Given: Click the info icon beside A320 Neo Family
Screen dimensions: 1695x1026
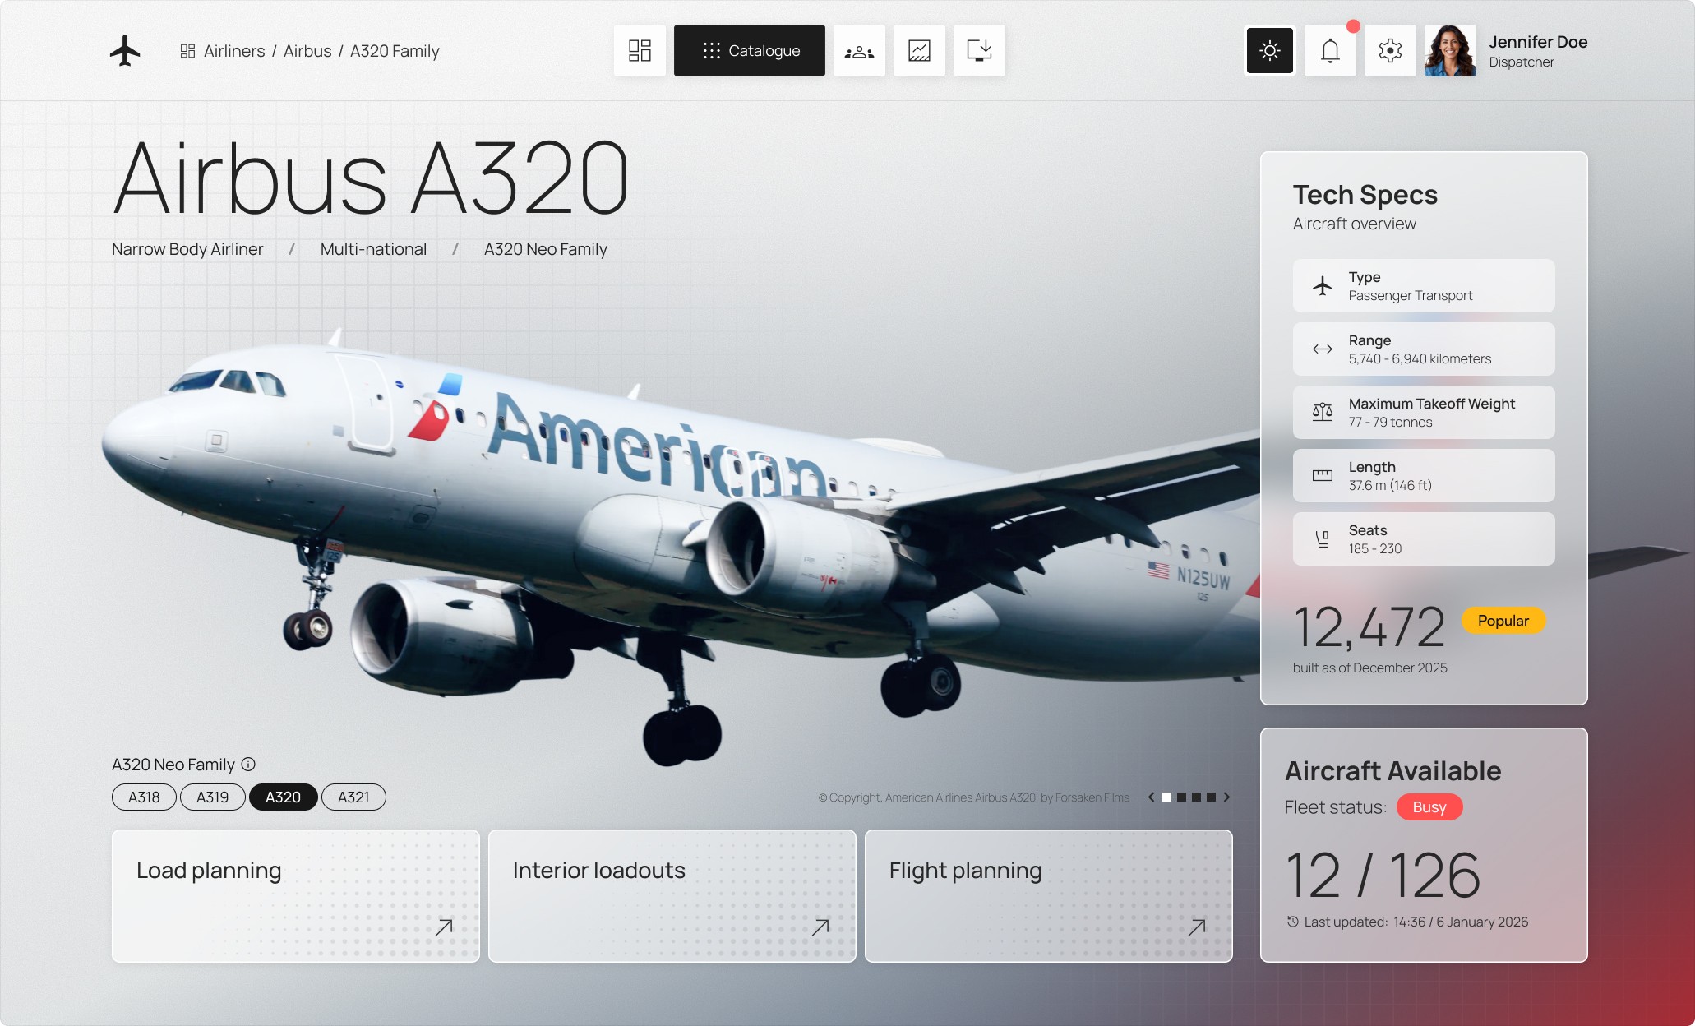Looking at the screenshot, I should click(x=248, y=765).
